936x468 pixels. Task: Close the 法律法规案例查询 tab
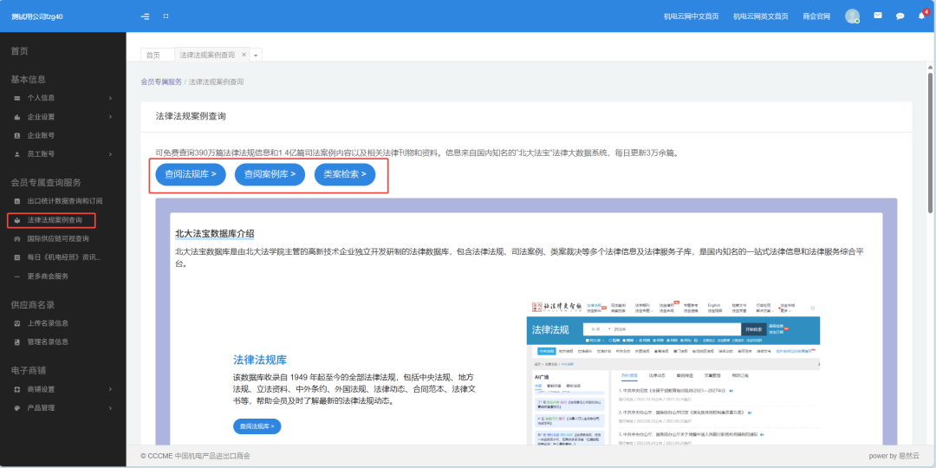pos(244,55)
